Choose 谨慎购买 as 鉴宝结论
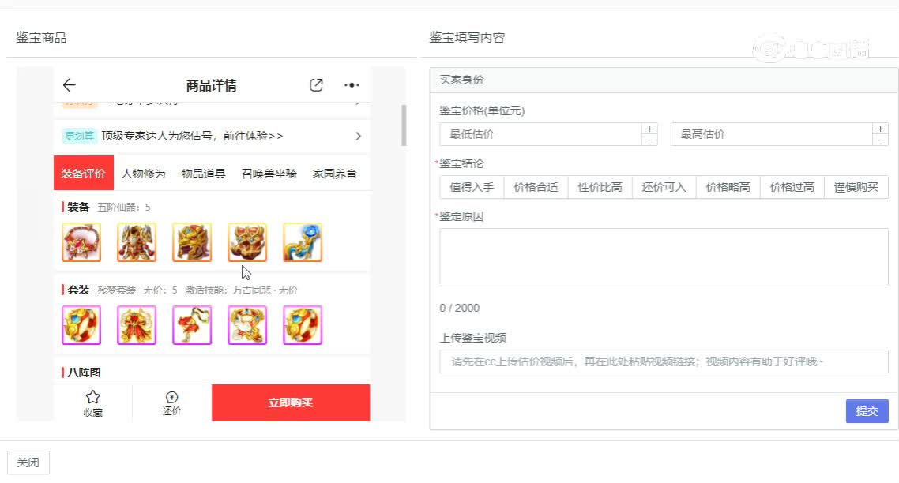 pyautogui.click(x=856, y=187)
